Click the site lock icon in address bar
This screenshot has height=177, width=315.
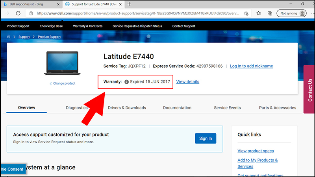point(31,13)
